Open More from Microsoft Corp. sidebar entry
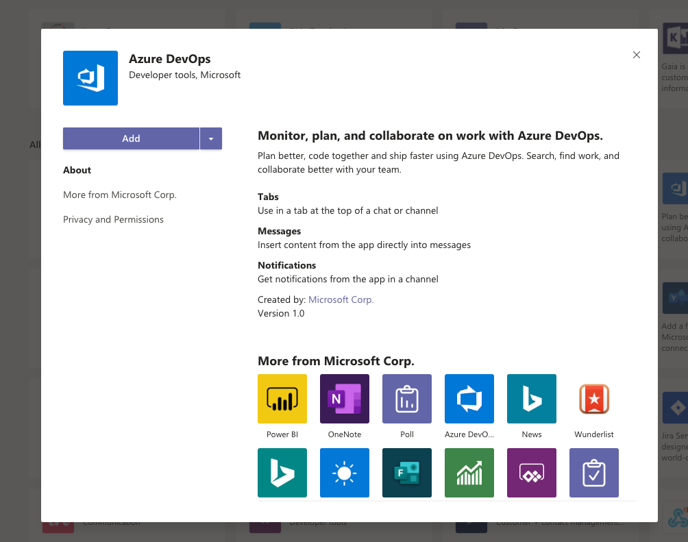This screenshot has height=542, width=688. coord(119,195)
